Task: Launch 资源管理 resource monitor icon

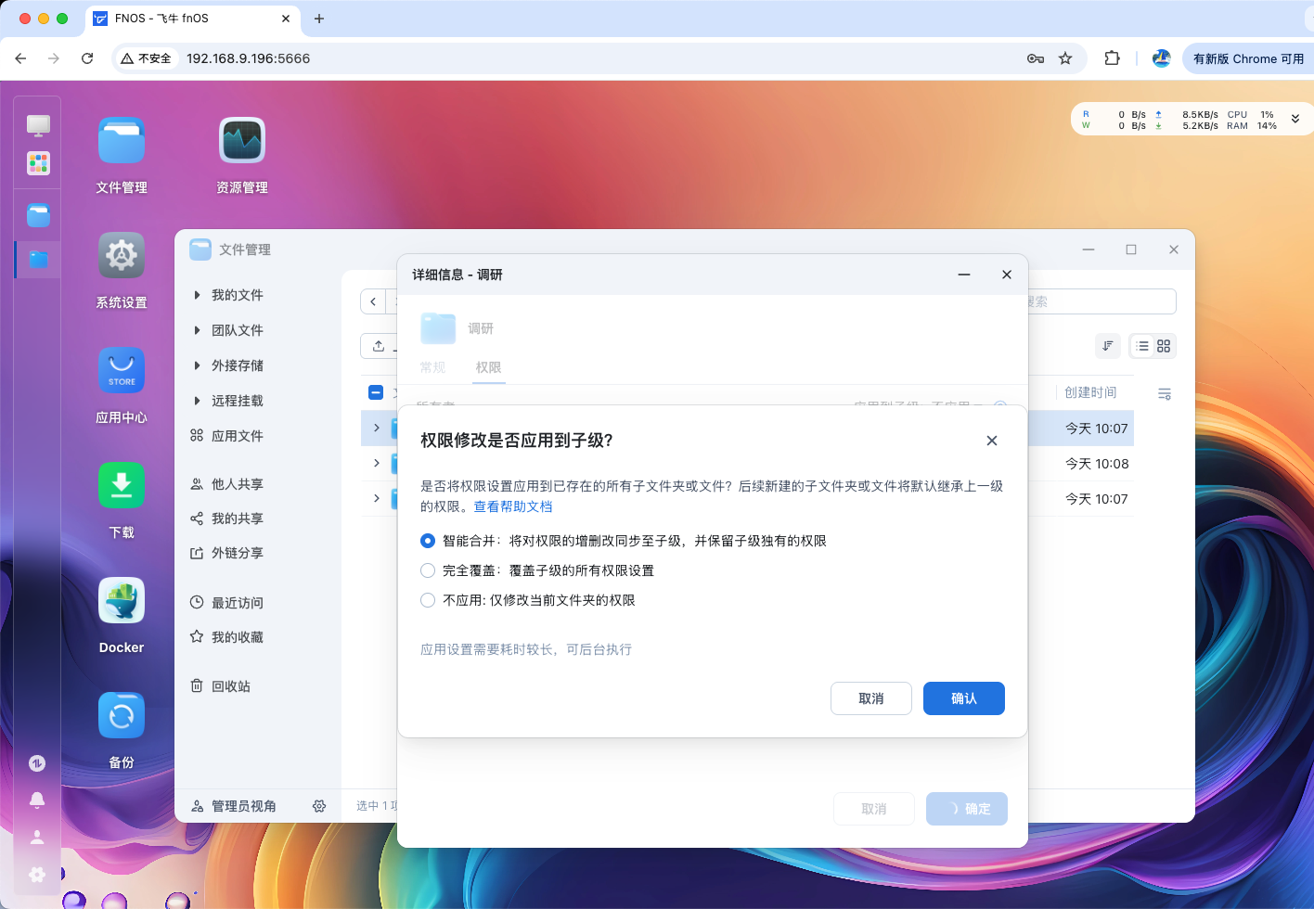Action: [x=242, y=141]
